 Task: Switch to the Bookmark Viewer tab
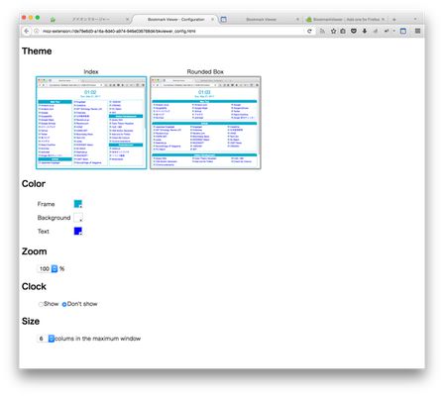261,20
